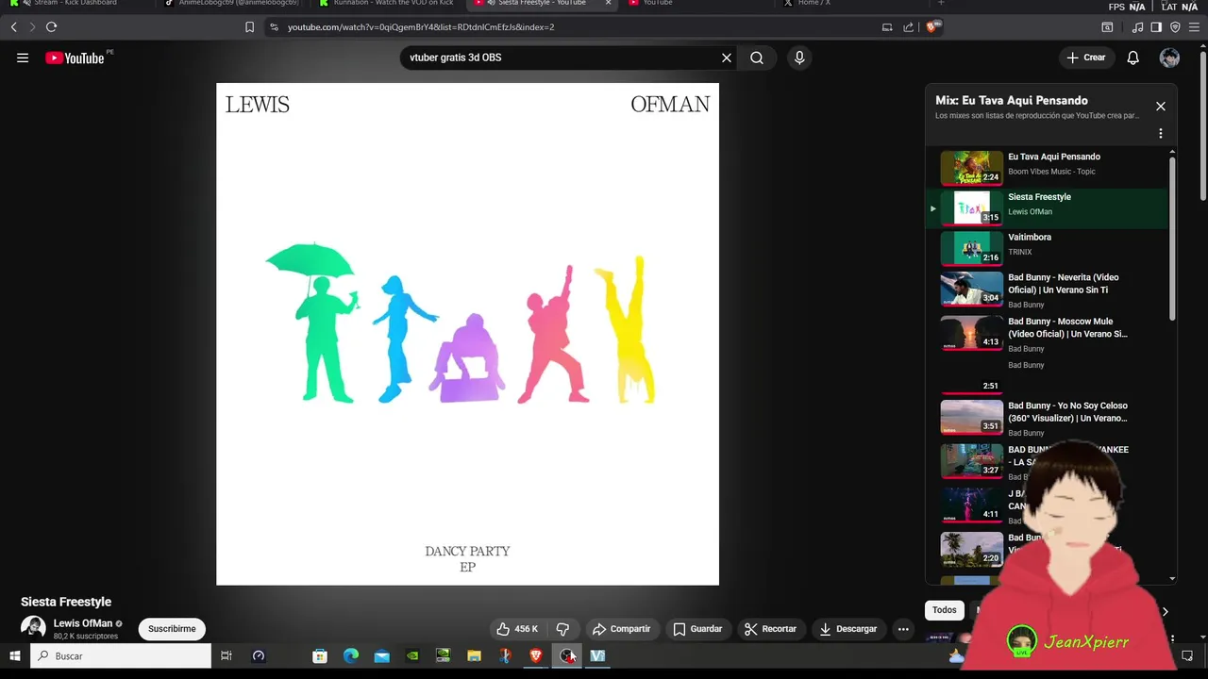
Task: Reload the current page
Action: (x=51, y=27)
